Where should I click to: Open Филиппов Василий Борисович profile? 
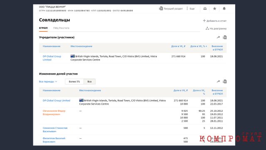(x=54, y=140)
